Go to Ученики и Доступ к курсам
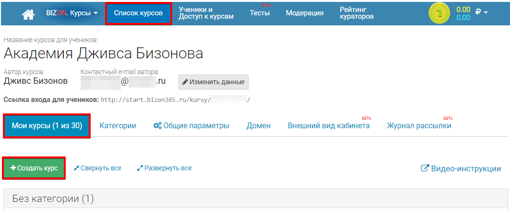510x211 pixels. (206, 13)
